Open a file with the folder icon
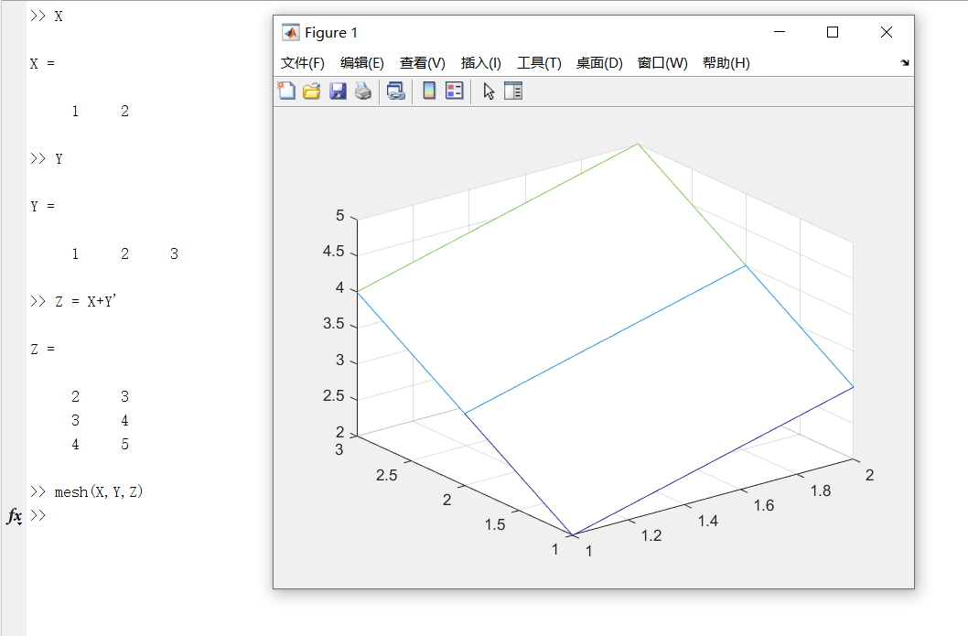Viewport: 968px width, 636px height. coord(312,91)
